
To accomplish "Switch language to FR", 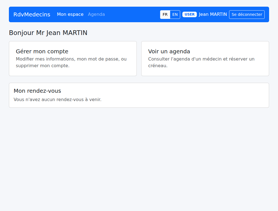I will (165, 14).
